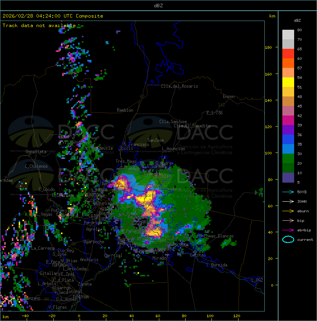Viewport: 317px width, 321px height.
Task: Click the 'La_Carrera' map label
Action: [43, 248]
